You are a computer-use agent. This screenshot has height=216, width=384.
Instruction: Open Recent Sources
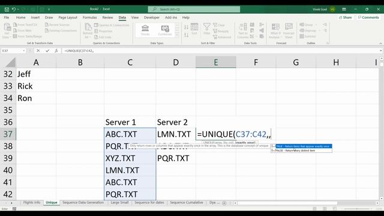tap(58, 25)
